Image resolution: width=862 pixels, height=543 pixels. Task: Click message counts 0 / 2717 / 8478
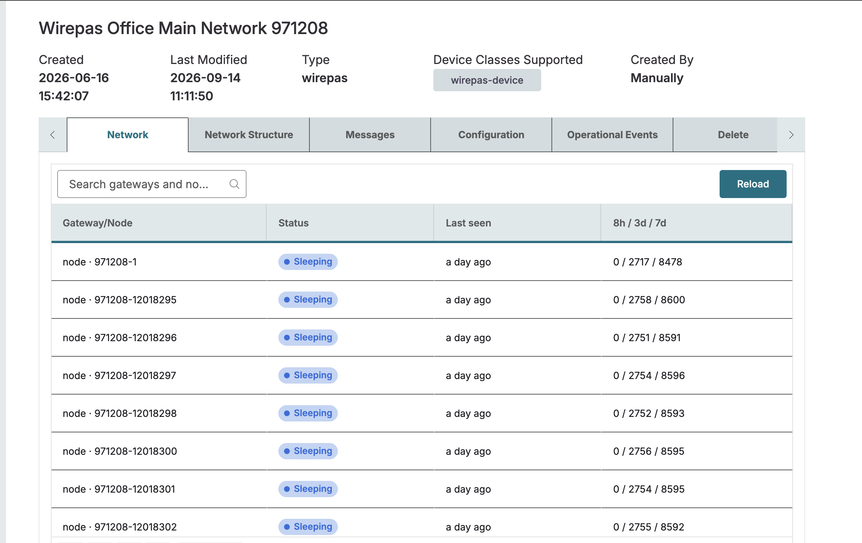pos(648,262)
